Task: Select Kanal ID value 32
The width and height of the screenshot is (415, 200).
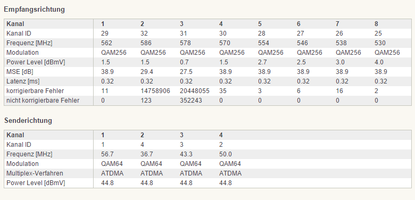Action: click(144, 34)
